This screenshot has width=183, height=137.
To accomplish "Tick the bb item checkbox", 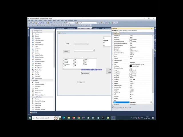I will (74, 60).
